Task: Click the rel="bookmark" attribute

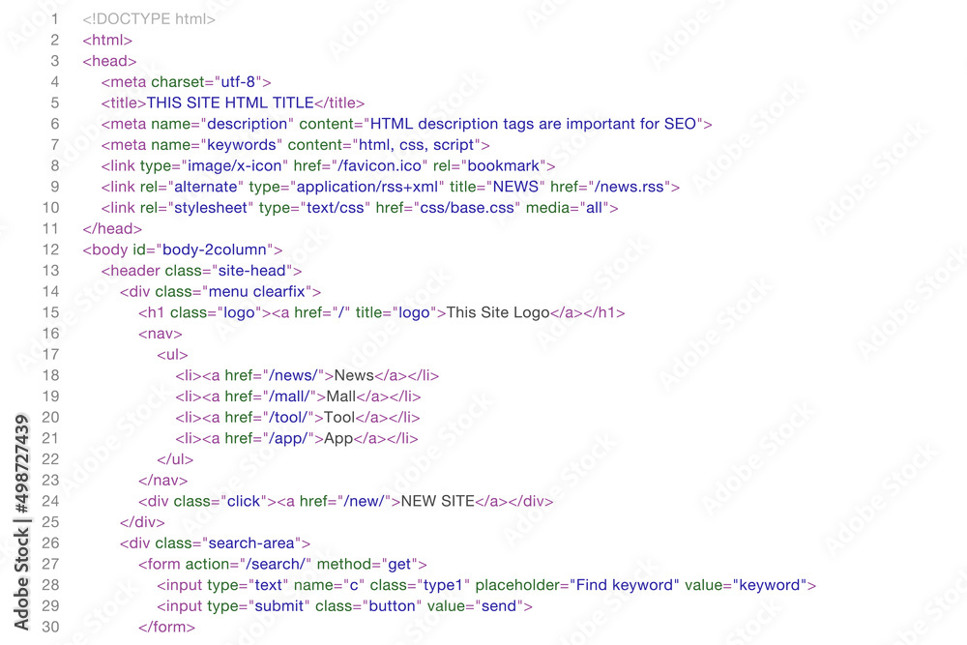Action: [489, 166]
